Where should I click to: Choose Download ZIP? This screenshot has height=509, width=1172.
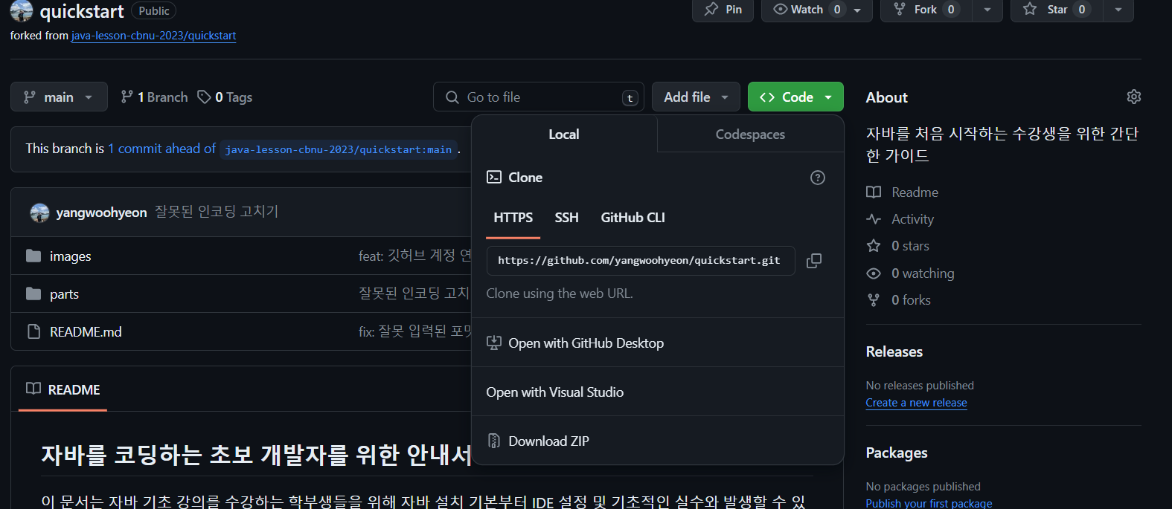(658, 441)
